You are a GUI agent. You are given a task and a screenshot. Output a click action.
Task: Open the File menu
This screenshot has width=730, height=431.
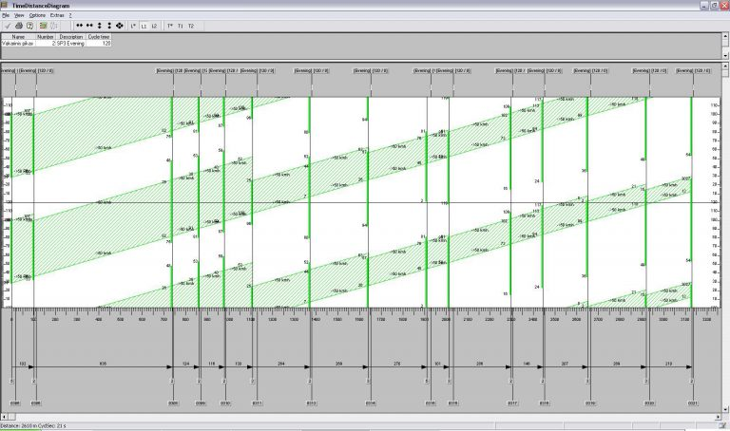pos(6,16)
